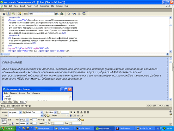Code view scroll down arrow
Viewport: 174px width, 131px height.
point(171,51)
